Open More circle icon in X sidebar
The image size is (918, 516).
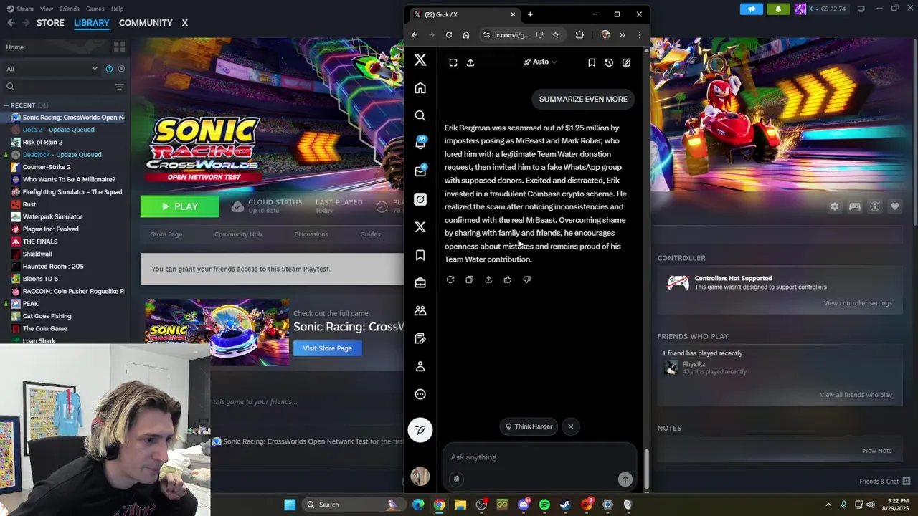pyautogui.click(x=420, y=394)
